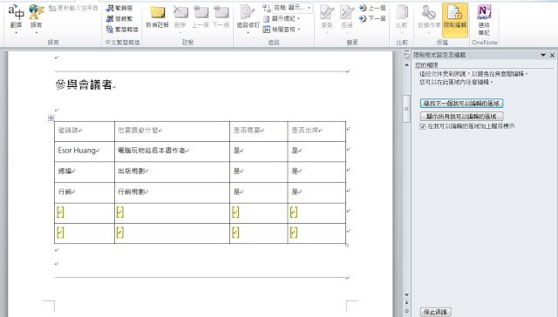Screen dimensions: 558x317
Task: Click the Esor Huang cell
Action: tap(85, 151)
